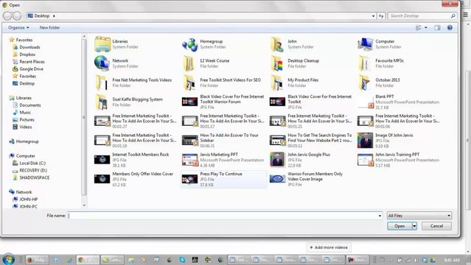Click the Open button
The image size is (471, 265).
tap(400, 226)
